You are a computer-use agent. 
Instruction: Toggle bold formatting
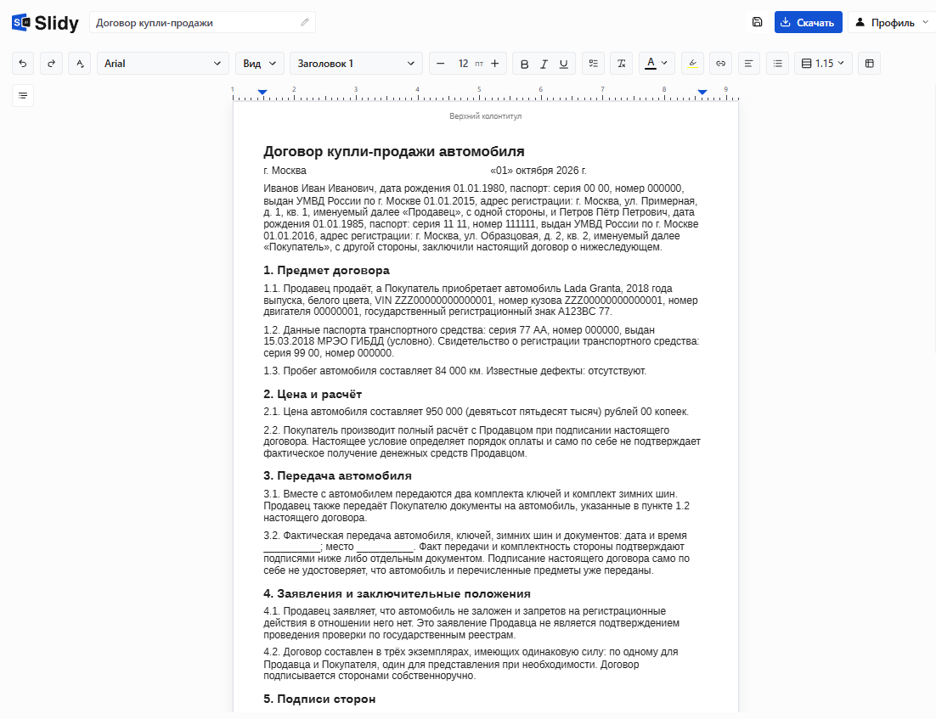tap(524, 64)
